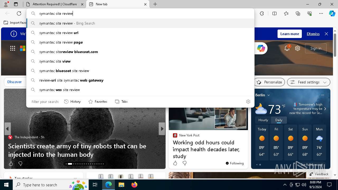
Task: Open the page settings gear icon
Action: click(298, 48)
